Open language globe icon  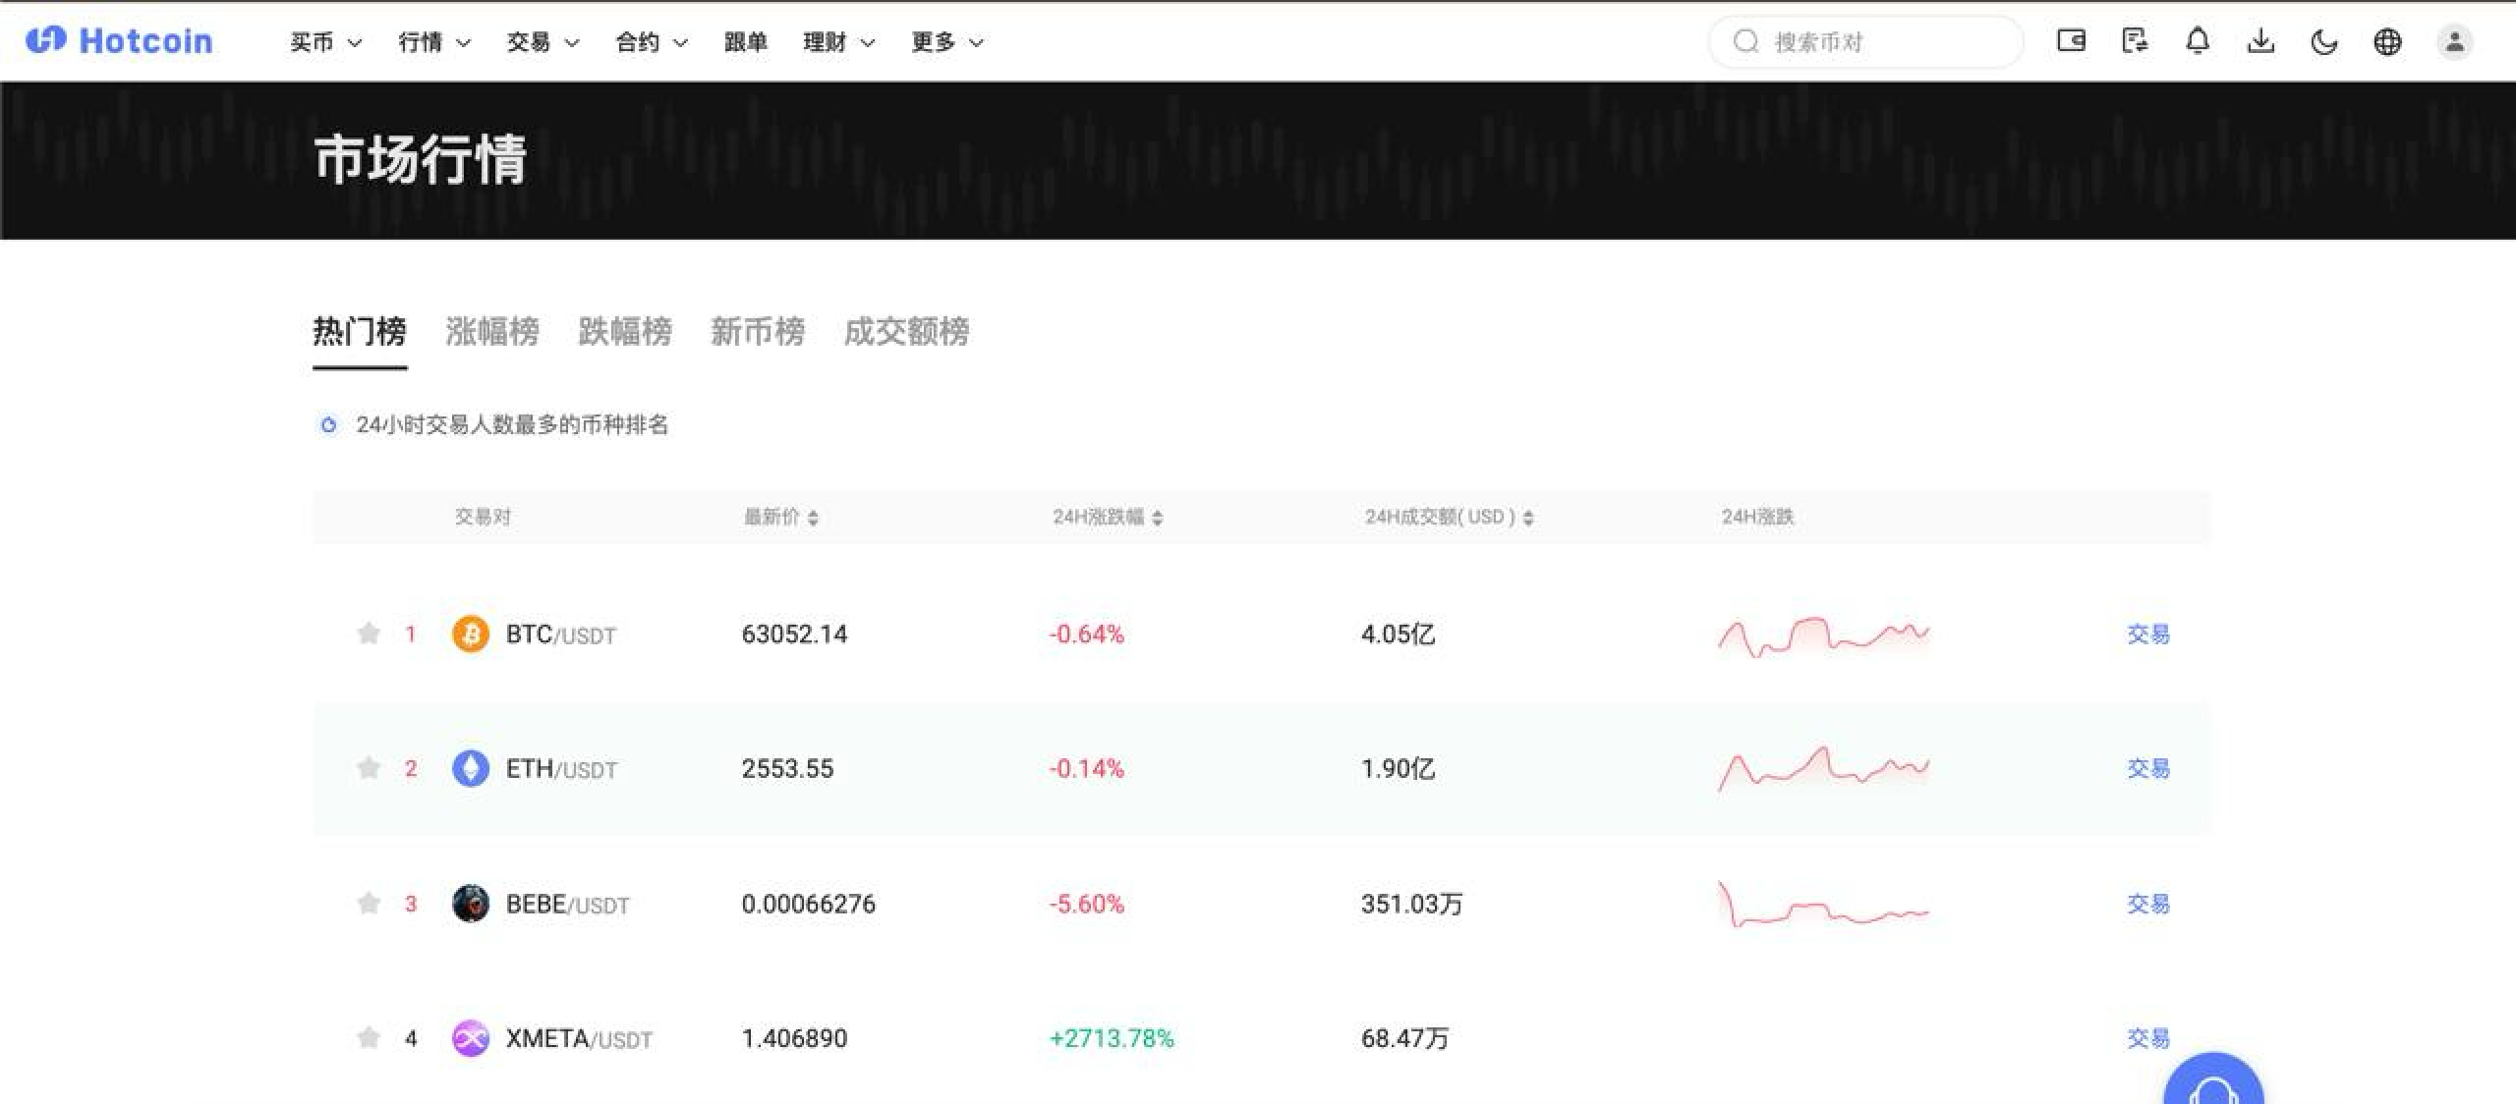2387,41
